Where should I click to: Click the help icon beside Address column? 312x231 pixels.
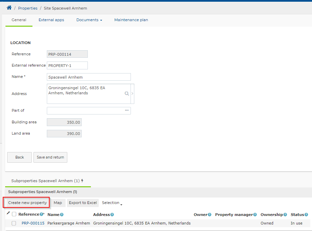(112, 215)
